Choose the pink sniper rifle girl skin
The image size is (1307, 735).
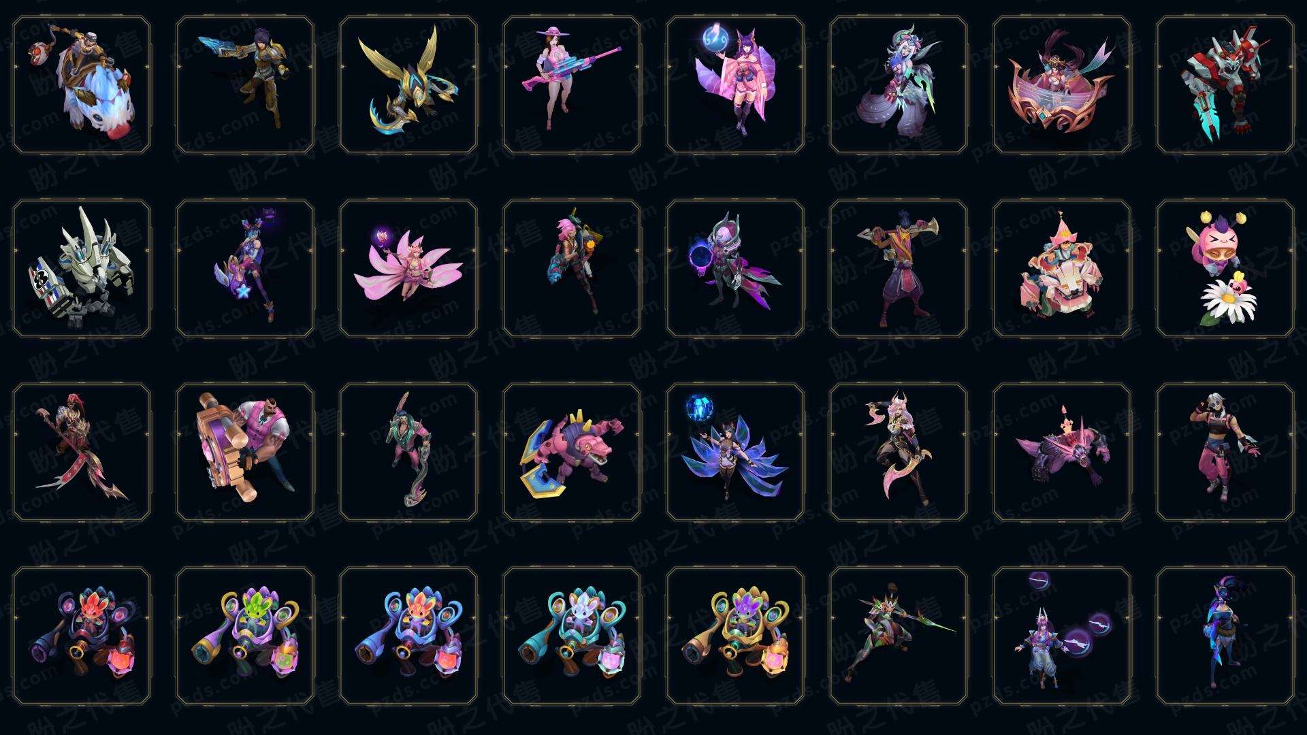click(572, 85)
